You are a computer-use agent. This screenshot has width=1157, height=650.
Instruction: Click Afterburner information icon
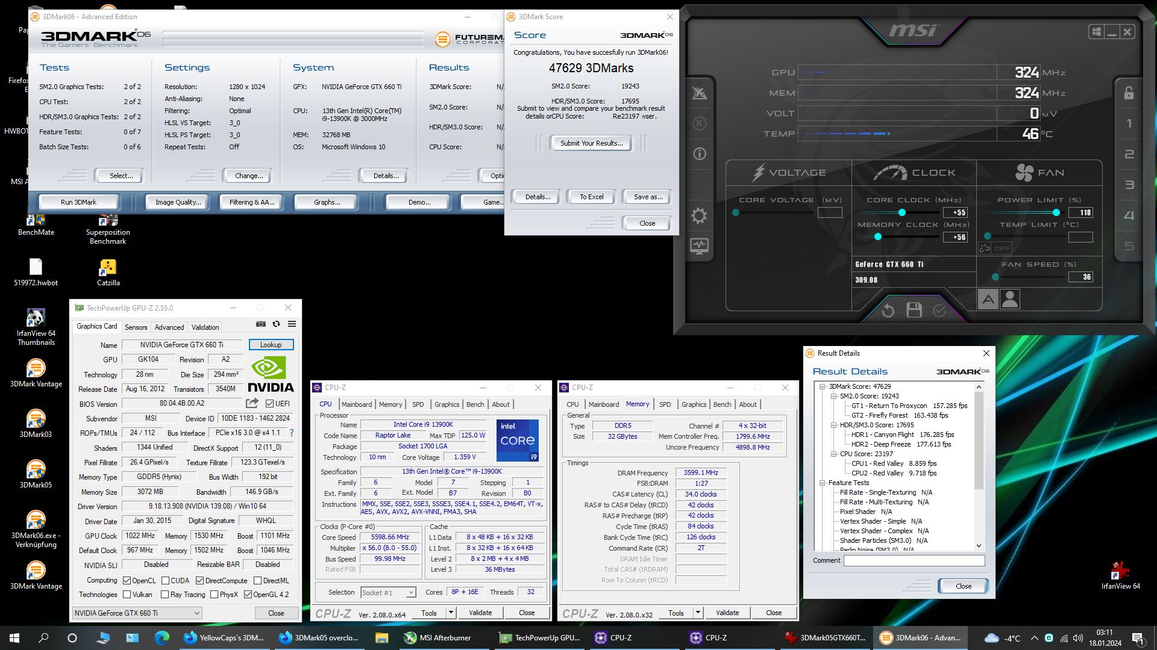coord(699,154)
